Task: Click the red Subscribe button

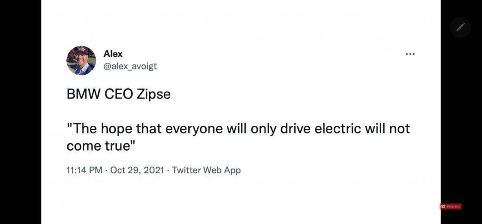Action: coord(450,207)
